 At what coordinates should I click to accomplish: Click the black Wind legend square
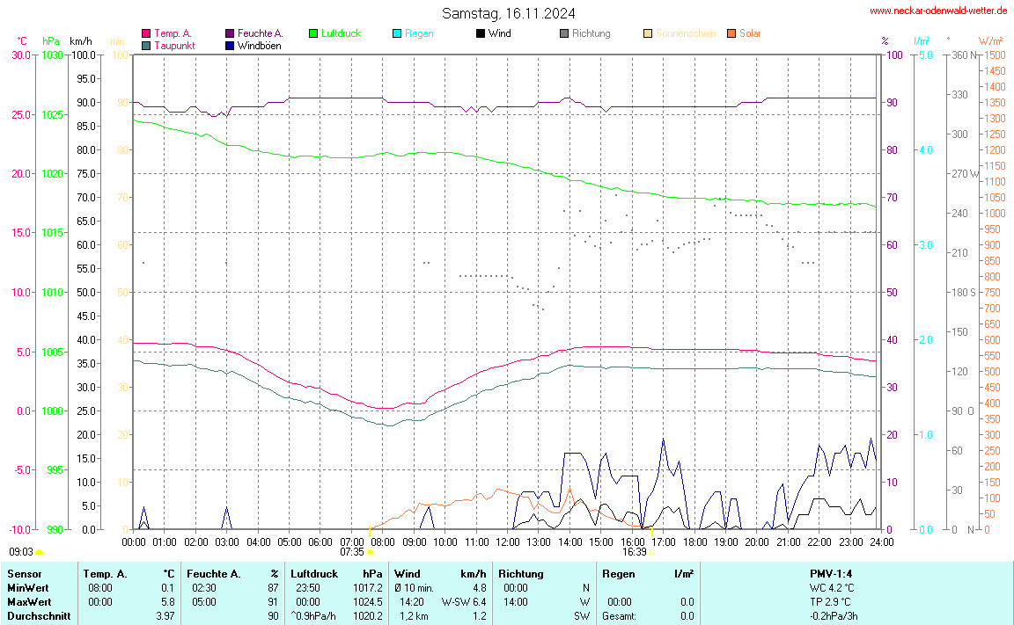pyautogui.click(x=481, y=33)
